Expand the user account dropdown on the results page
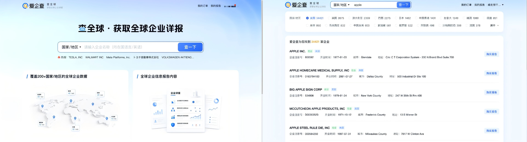 point(496,5)
